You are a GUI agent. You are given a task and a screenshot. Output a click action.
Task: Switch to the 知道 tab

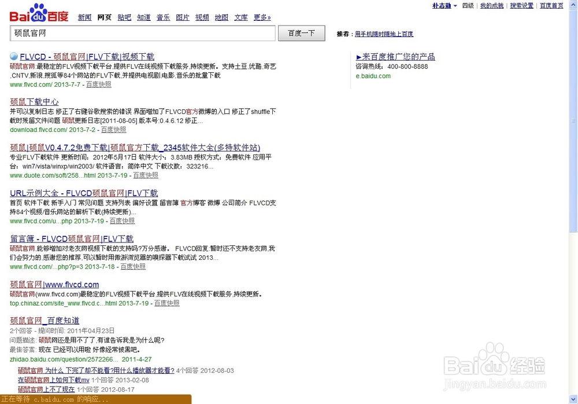click(144, 17)
